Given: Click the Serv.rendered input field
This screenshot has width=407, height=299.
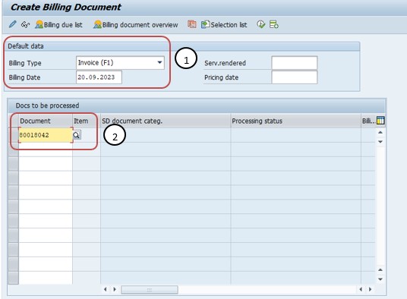Looking at the screenshot, I should (295, 63).
